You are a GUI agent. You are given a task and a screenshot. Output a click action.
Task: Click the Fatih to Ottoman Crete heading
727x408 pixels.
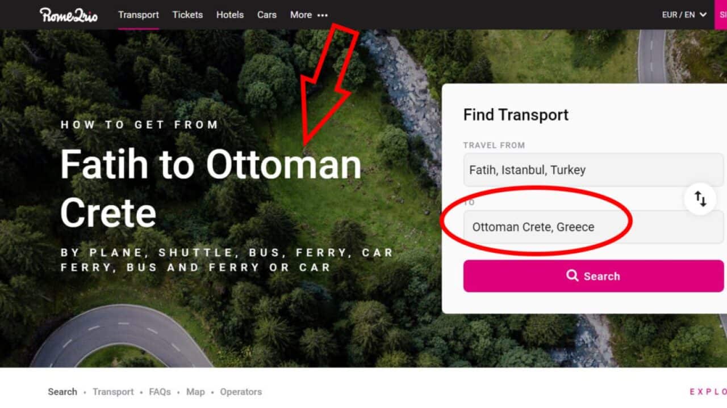point(211,188)
